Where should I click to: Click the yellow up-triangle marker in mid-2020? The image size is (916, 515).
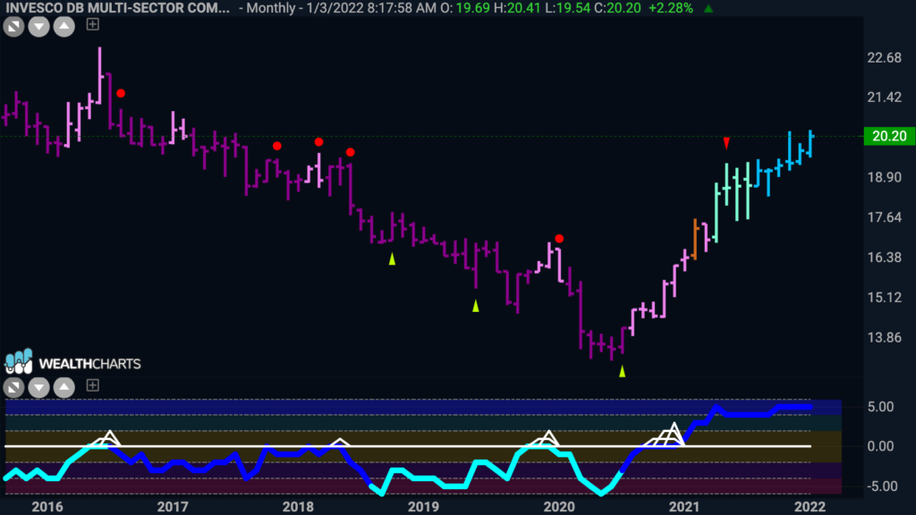623,371
